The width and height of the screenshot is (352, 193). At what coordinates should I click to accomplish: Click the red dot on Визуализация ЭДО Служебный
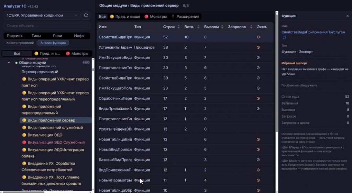[24, 142]
